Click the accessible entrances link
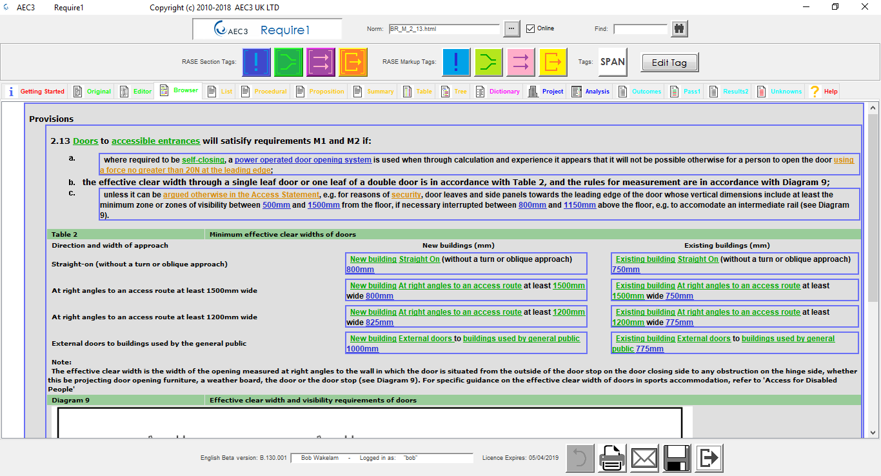This screenshot has height=476, width=881. point(156,141)
